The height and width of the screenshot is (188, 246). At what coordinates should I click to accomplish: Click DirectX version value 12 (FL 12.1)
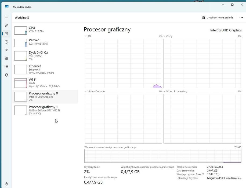(213, 174)
